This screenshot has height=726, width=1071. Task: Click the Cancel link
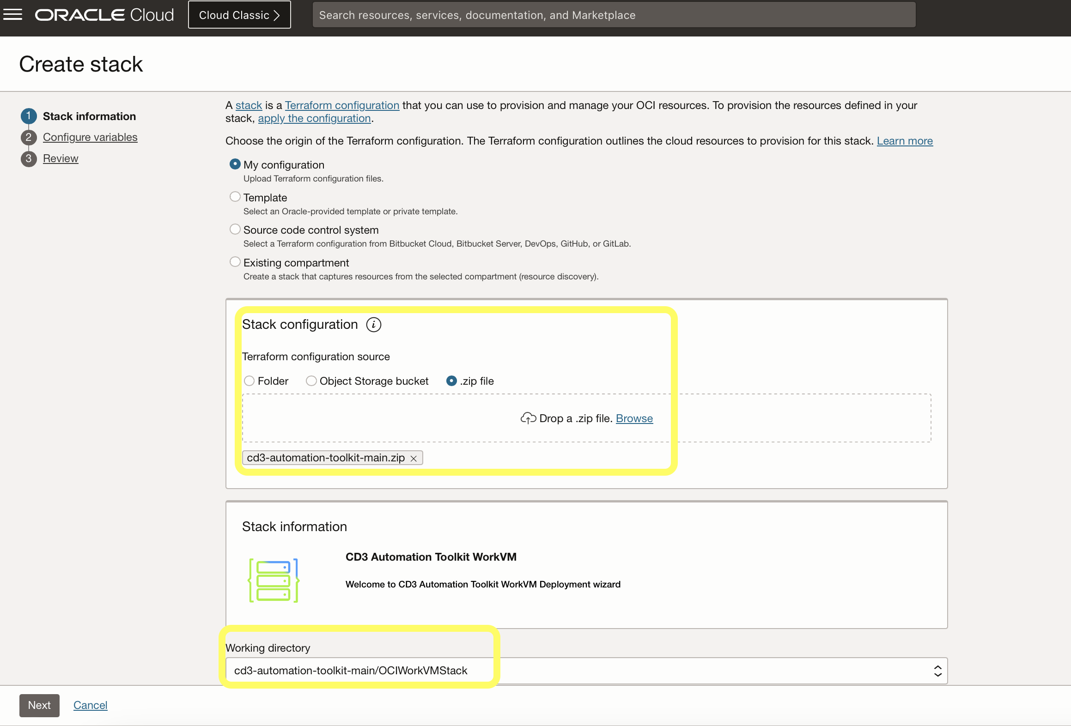tap(90, 705)
